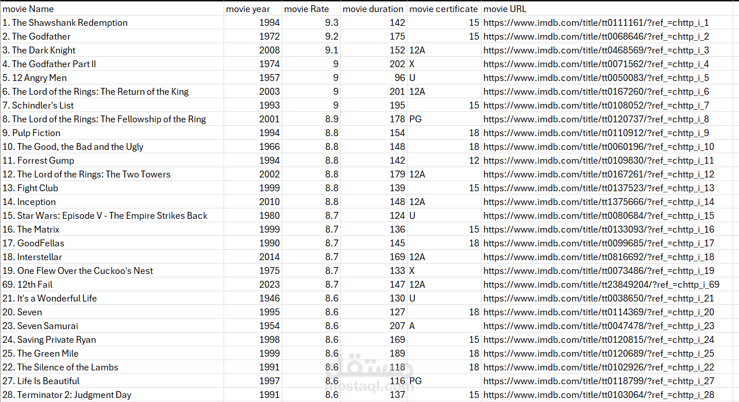Select the 'movie year' header cell
739x402 pixels.
click(253, 9)
